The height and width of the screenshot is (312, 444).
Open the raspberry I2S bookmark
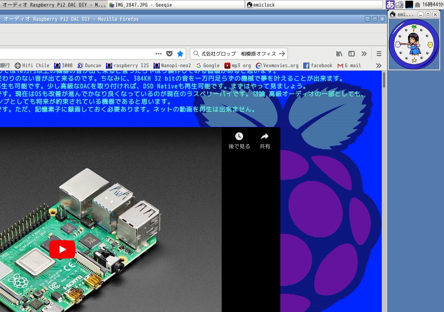pos(128,66)
